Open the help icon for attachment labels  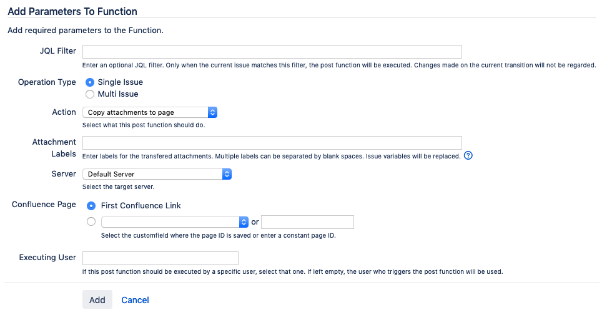(x=468, y=156)
